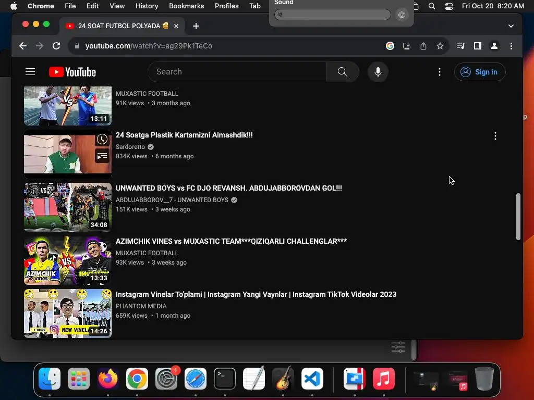
Task: Open the Bookmarks menu
Action: click(x=186, y=6)
